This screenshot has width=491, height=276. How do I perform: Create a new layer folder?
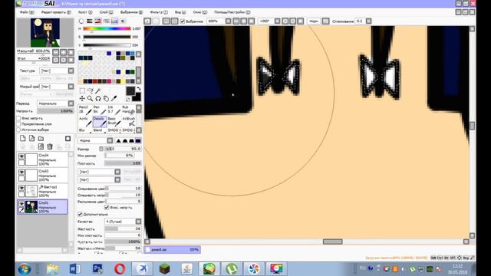point(41,138)
